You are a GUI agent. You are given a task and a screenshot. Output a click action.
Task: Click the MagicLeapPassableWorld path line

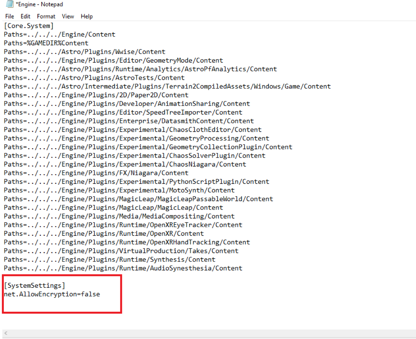pos(139,199)
